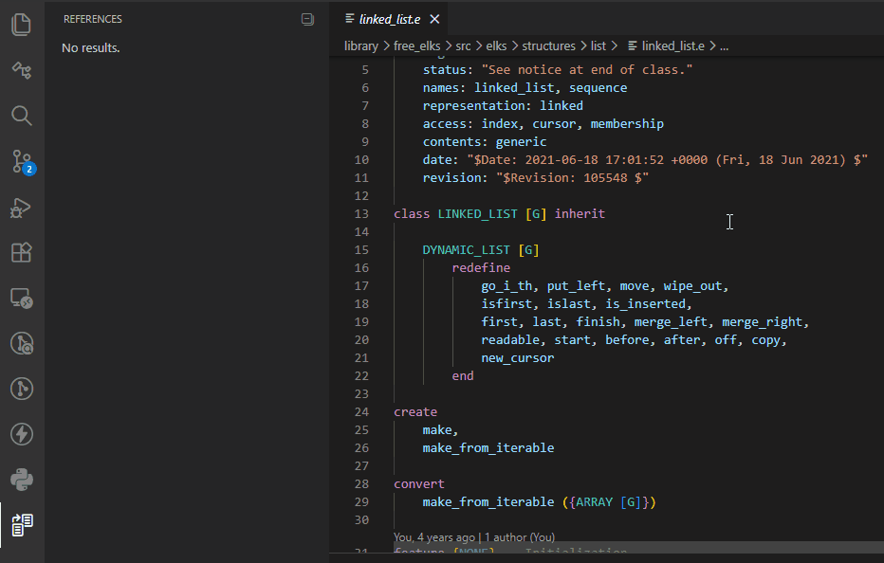Open the Python icon in activity bar
The image size is (884, 563).
click(x=22, y=479)
